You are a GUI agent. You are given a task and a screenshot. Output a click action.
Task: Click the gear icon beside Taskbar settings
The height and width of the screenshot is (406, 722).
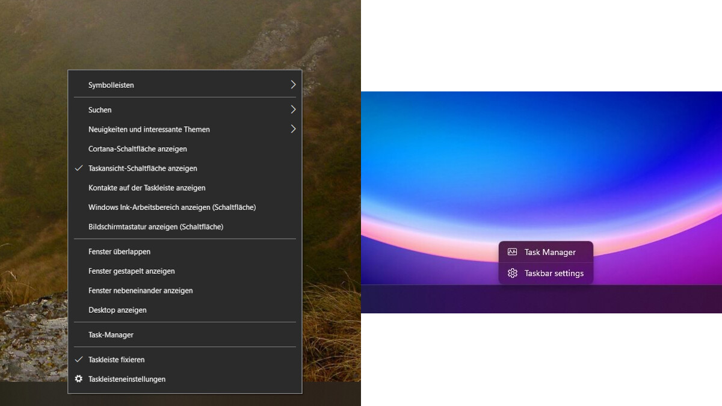click(512, 273)
